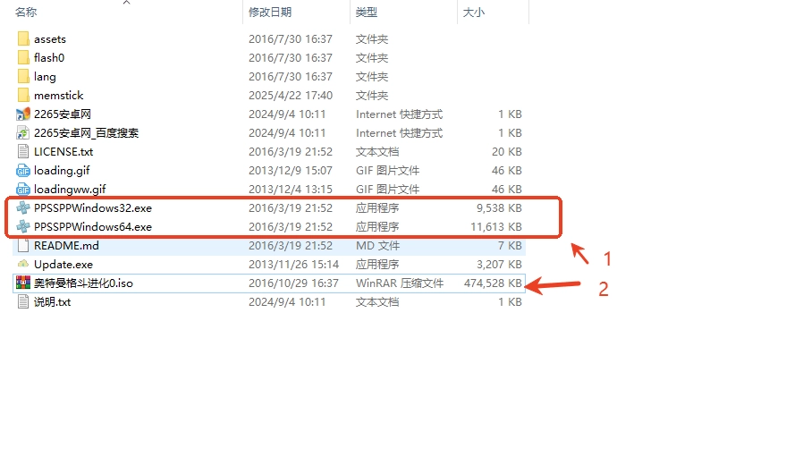Click the assets folder icon

23,39
